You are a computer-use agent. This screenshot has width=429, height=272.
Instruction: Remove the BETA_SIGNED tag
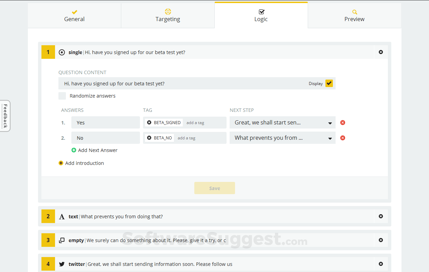pos(149,122)
